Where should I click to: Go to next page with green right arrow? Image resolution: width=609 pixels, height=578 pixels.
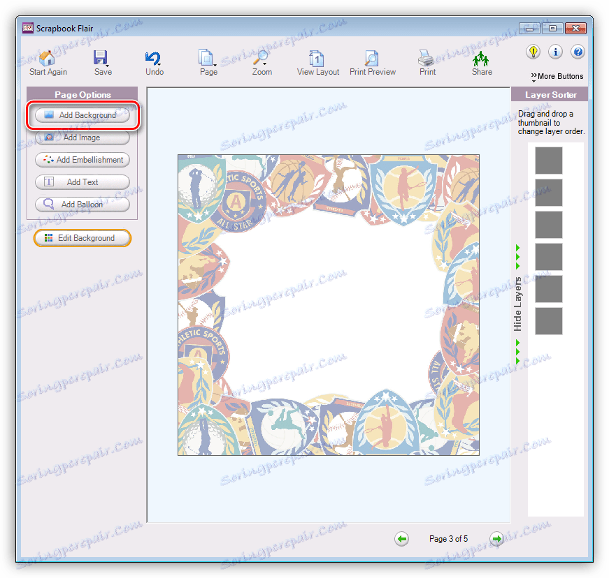point(496,539)
